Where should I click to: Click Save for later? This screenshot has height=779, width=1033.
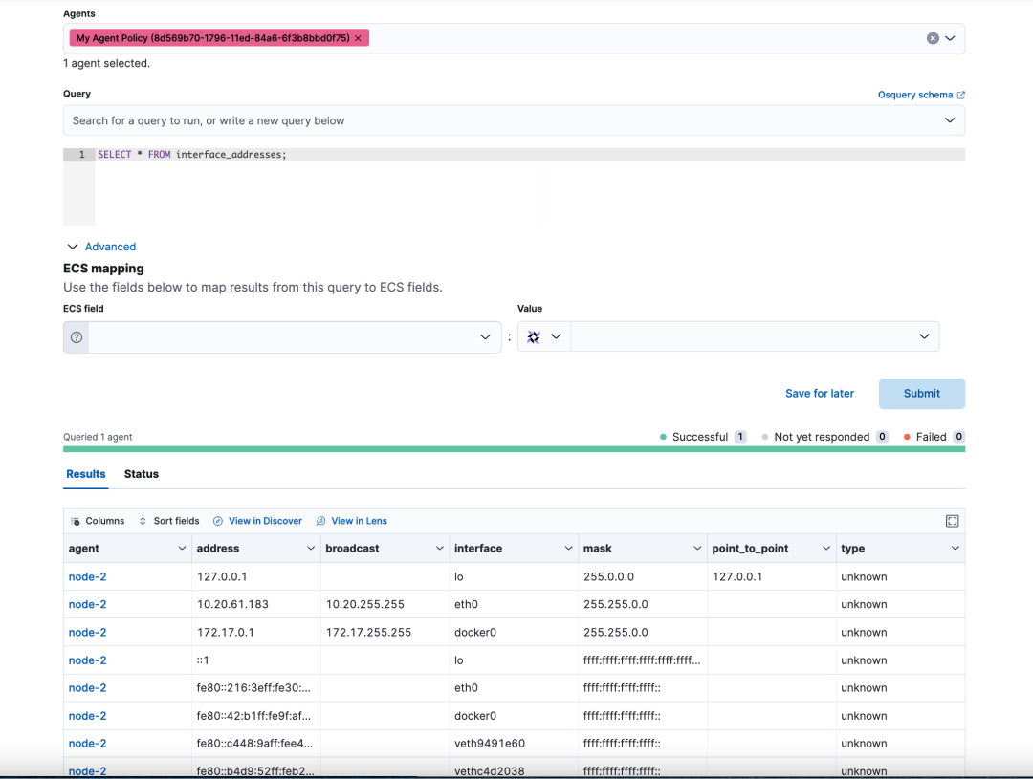tap(820, 393)
